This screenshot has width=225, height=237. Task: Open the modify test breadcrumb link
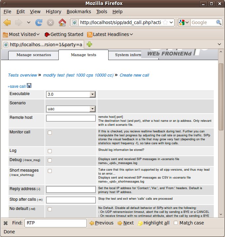[78, 75]
